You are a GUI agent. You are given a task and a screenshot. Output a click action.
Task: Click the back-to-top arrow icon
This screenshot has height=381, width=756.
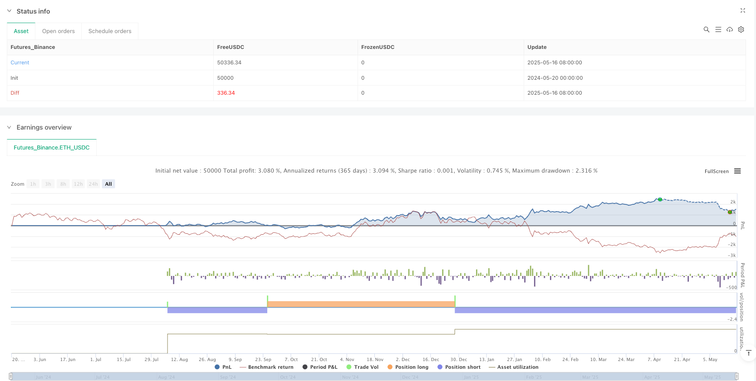pyautogui.click(x=748, y=353)
